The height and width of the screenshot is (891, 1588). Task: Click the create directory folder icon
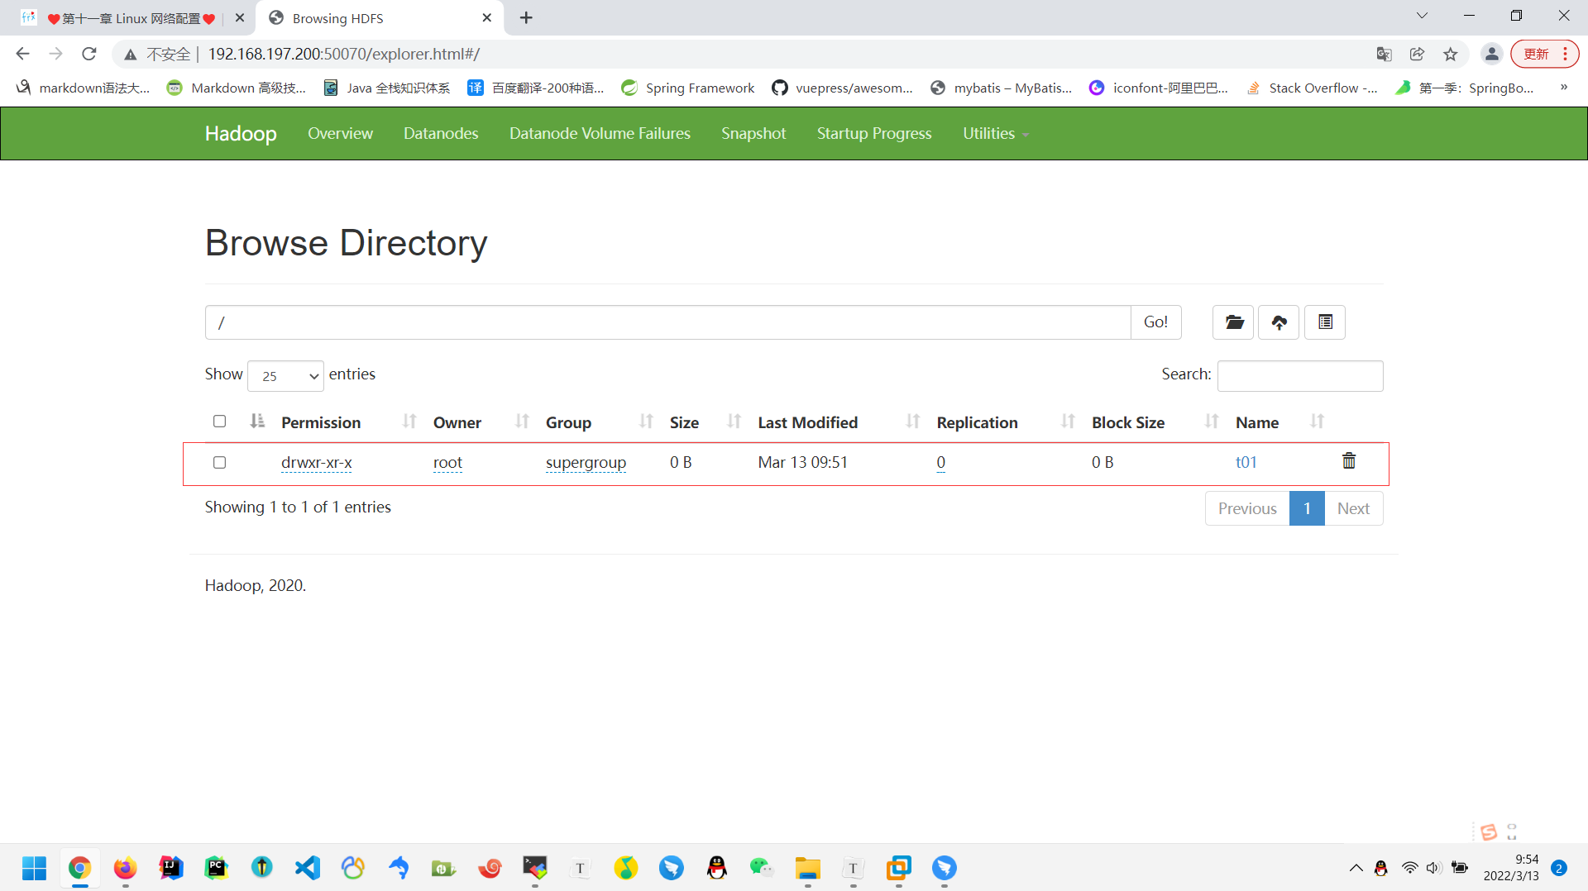point(1233,322)
